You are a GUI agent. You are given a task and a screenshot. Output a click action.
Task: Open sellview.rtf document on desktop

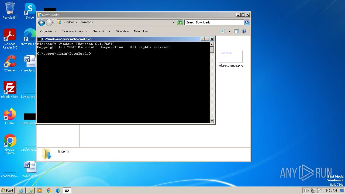[30, 169]
